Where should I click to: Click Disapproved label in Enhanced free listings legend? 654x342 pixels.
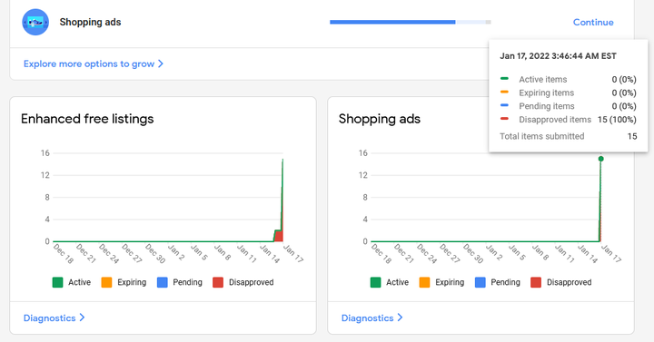click(x=251, y=282)
